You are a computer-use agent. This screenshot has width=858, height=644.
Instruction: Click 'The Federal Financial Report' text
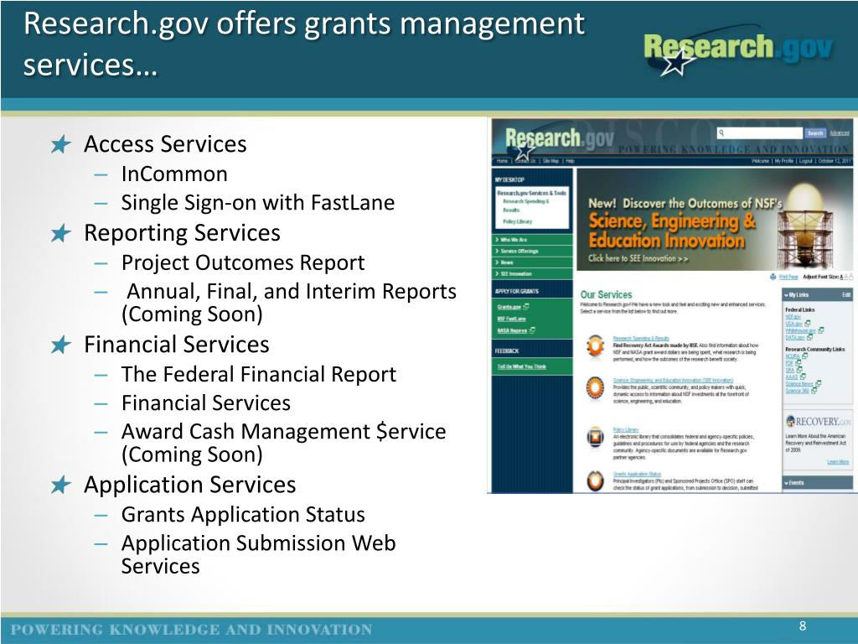258,375
